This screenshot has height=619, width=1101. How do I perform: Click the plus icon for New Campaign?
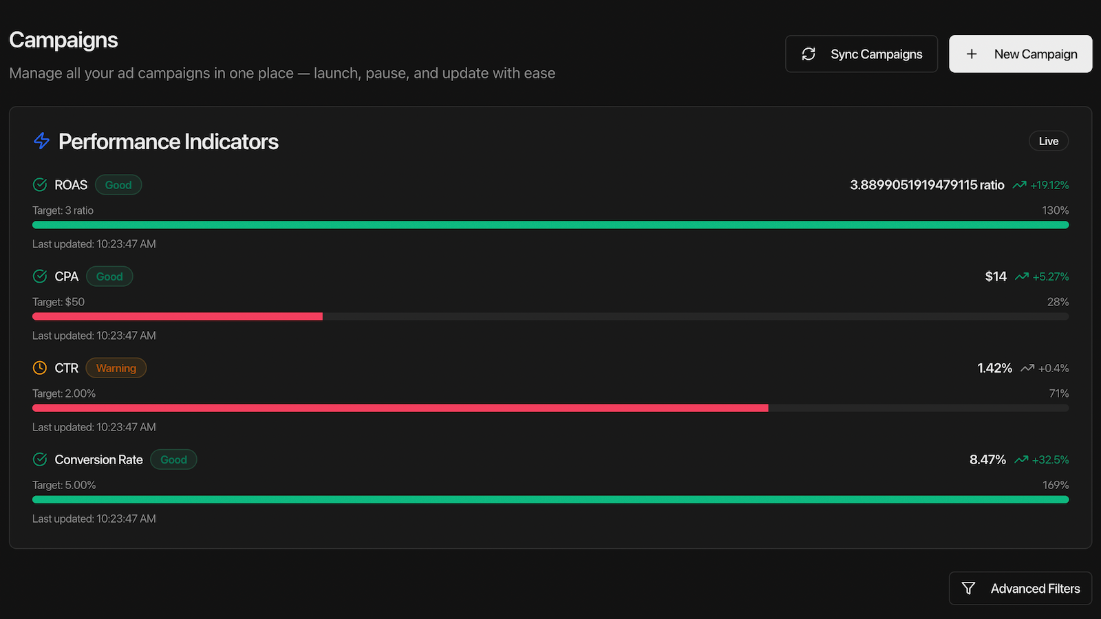(972, 54)
